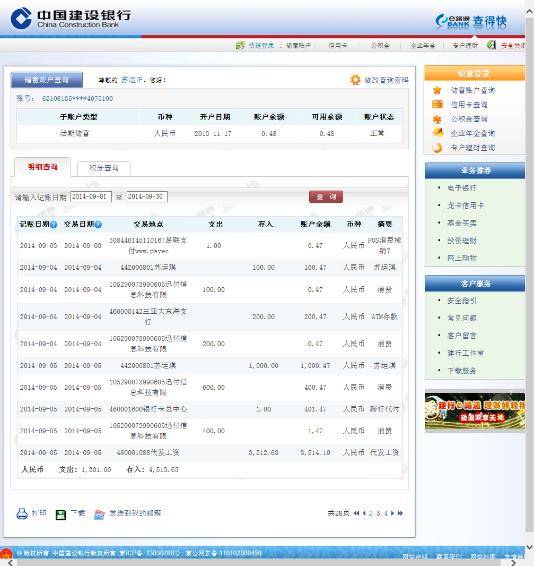Select 企业年金 in the top navigation

(423, 46)
